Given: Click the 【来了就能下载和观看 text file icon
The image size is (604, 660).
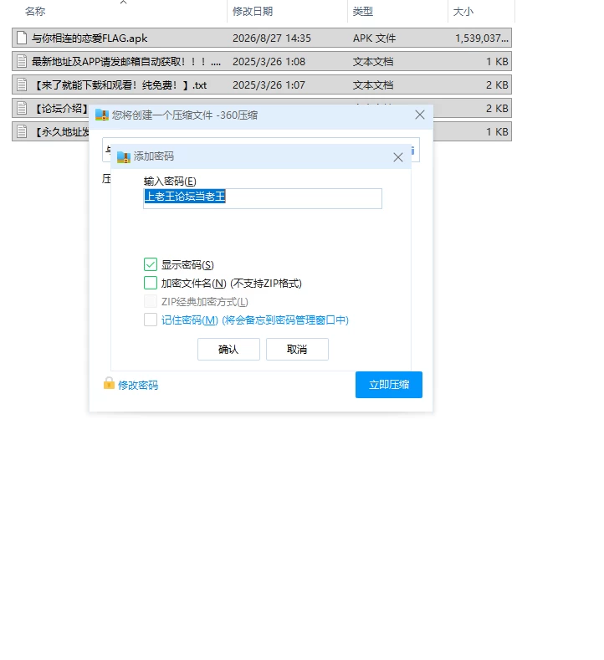Looking at the screenshot, I should [x=22, y=85].
